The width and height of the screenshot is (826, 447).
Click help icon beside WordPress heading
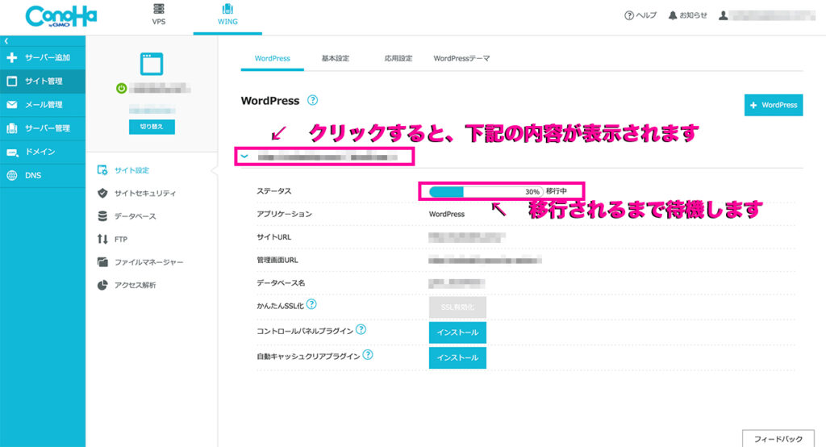pyautogui.click(x=312, y=100)
